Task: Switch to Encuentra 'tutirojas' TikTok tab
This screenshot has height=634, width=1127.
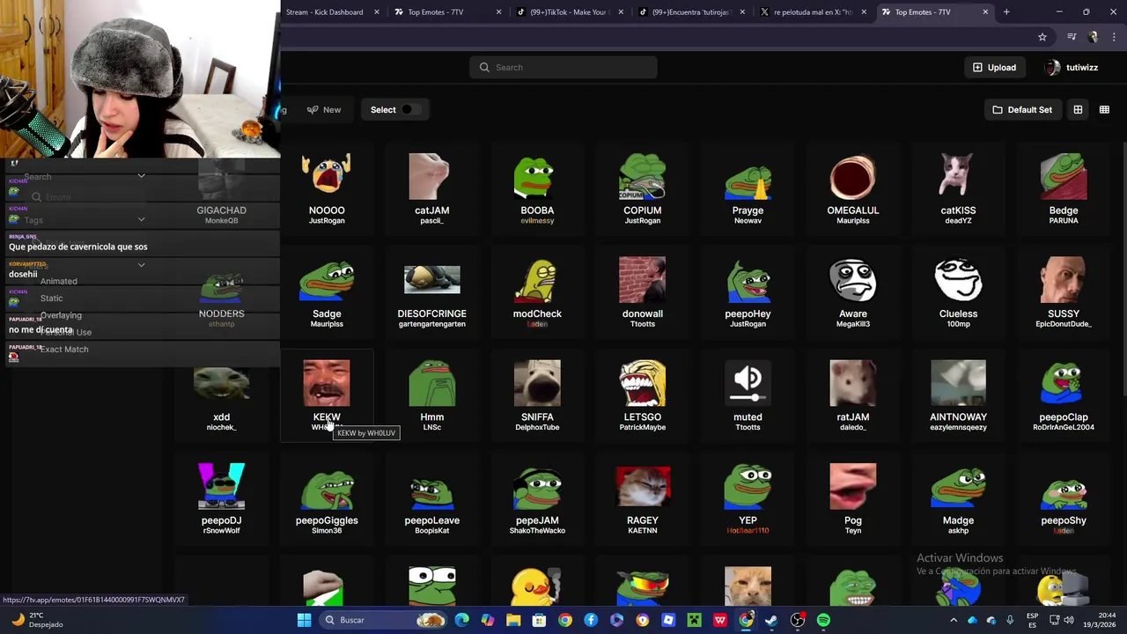Action: tap(692, 12)
